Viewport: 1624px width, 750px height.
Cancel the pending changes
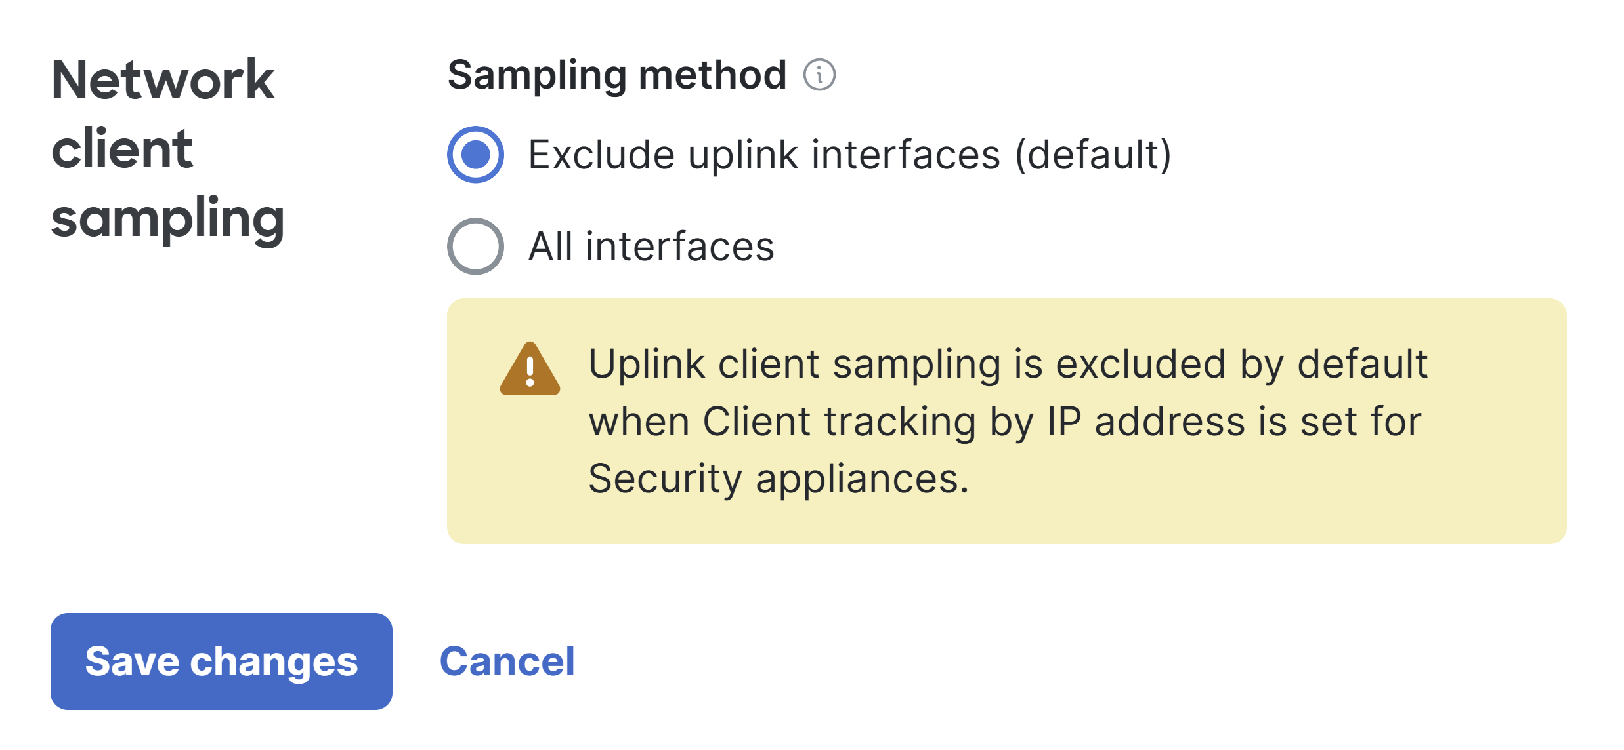pyautogui.click(x=507, y=661)
